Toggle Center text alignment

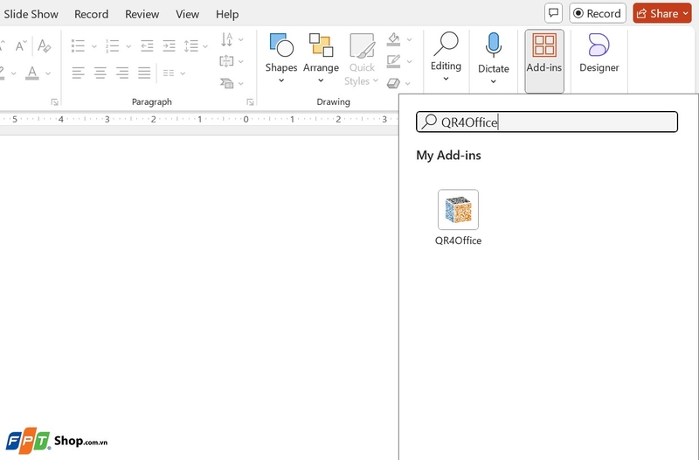pos(100,73)
